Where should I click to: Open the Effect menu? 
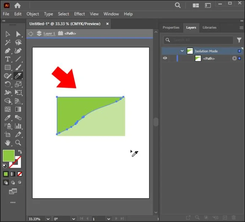tap(80, 14)
